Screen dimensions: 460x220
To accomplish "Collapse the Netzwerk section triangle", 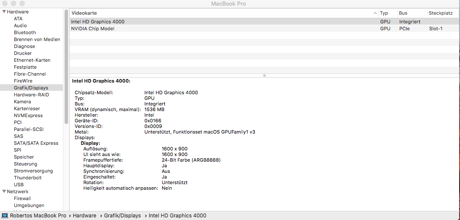I will click(4, 191).
